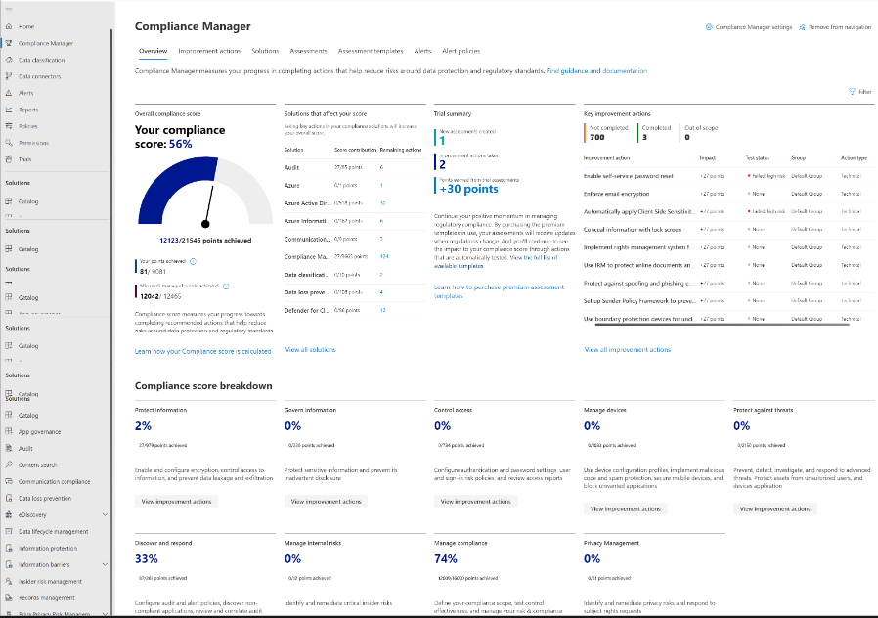
Task: View improvement actions under Protect information
Action: (x=175, y=501)
